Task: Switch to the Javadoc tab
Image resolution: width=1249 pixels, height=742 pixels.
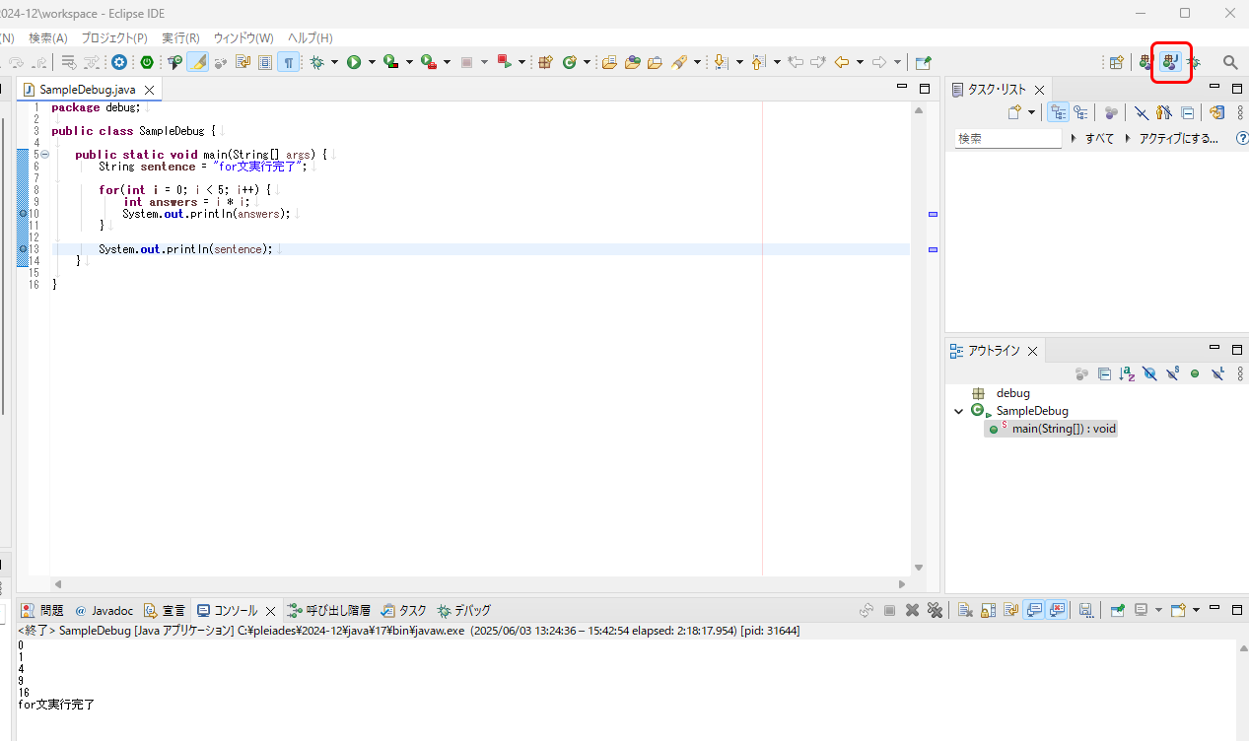Action: (104, 611)
